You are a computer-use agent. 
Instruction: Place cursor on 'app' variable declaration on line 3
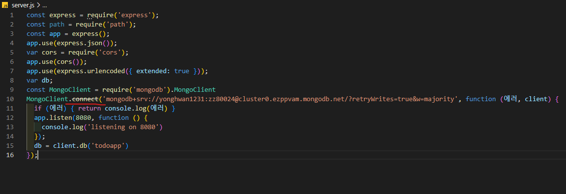(55, 34)
